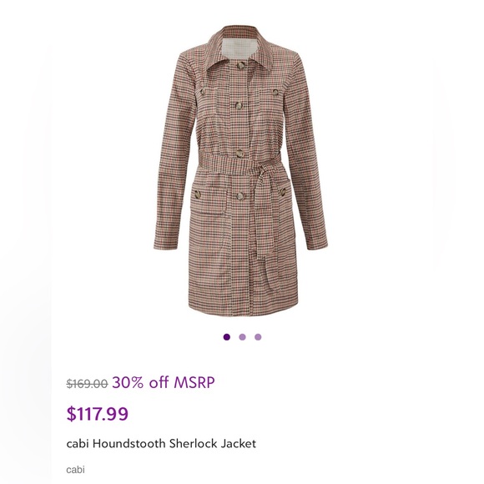This screenshot has width=484, height=484.
Task: Click the jacket's left sleeve cuff
Action: [x=165, y=241]
